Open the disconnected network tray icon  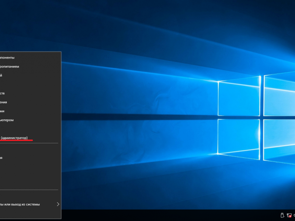[x=289, y=215]
